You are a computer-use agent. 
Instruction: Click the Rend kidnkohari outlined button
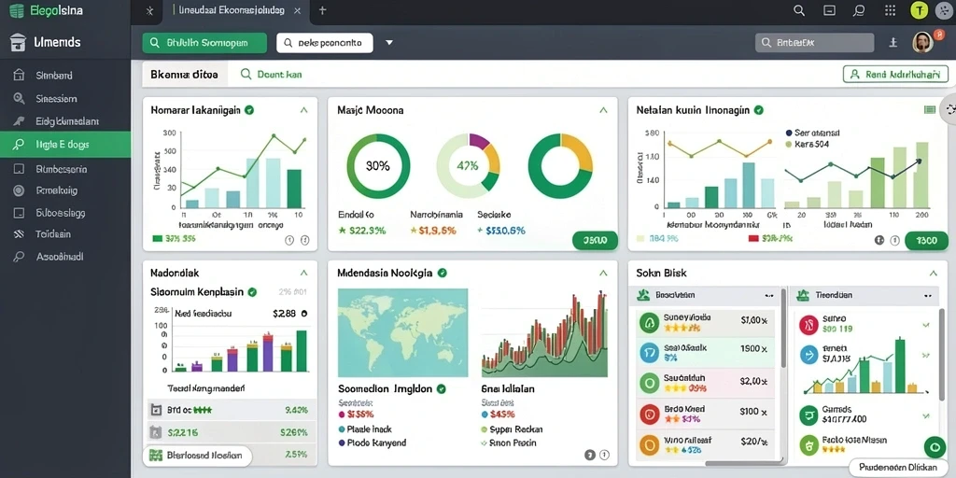pos(895,75)
